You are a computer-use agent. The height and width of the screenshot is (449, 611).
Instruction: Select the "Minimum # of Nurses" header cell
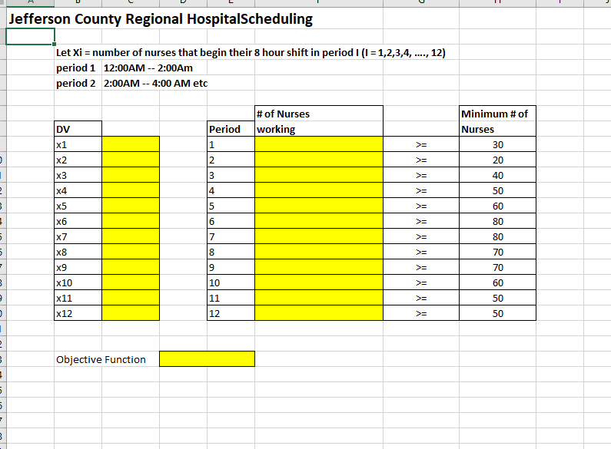[497, 121]
